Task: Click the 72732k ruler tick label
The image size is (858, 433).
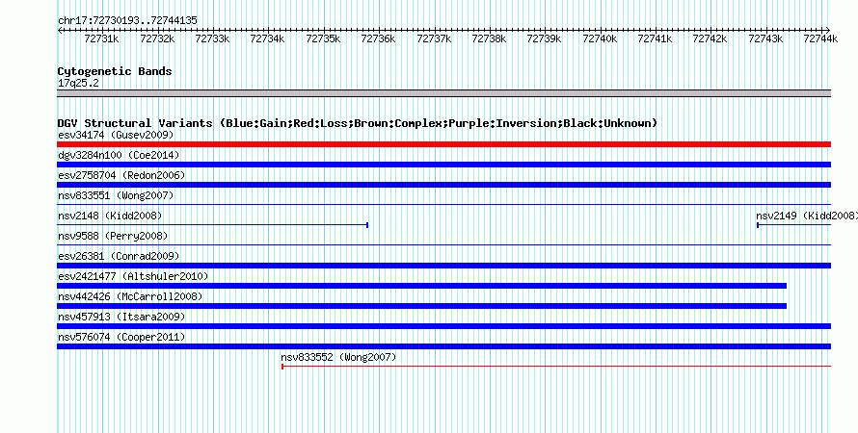Action: click(x=157, y=38)
